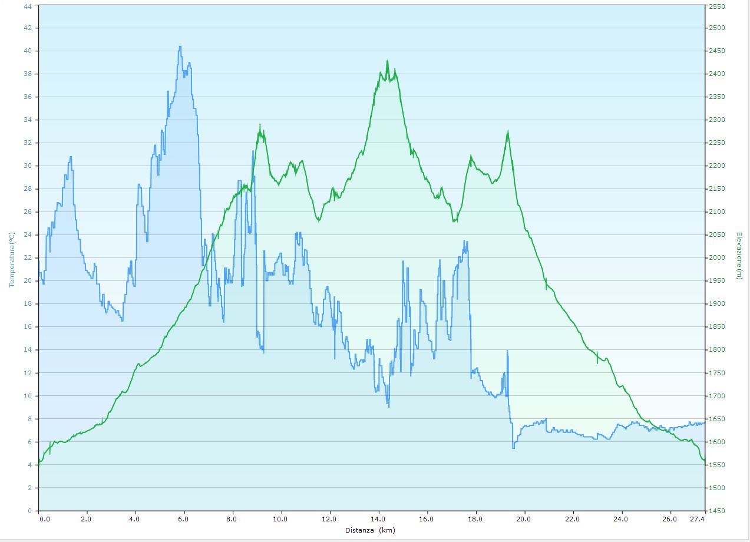Viewport: 750px width, 542px height.
Task: Click the 20.0 distance axis tick label
Action: tap(523, 519)
